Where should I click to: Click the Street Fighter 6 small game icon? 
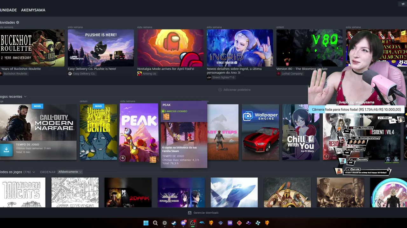209,77
